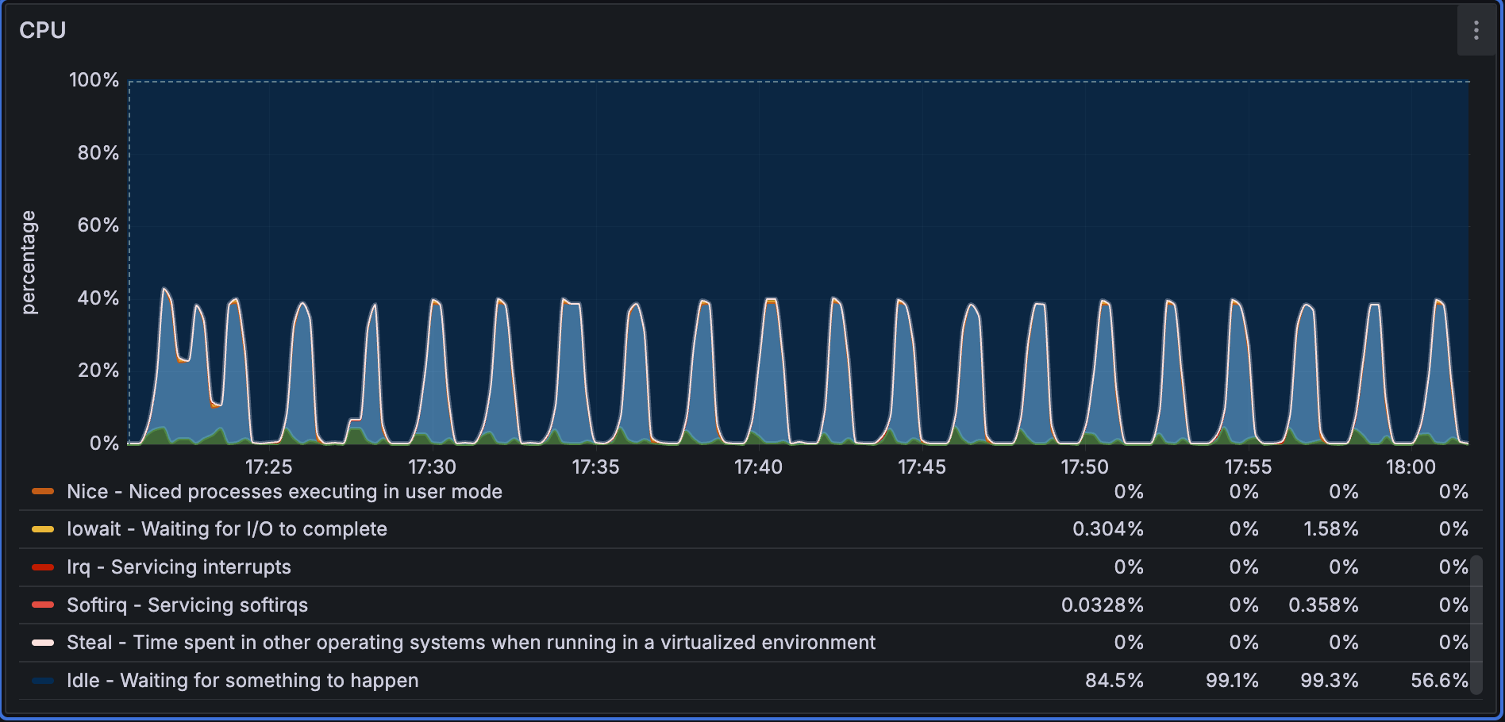Click the Steal legend color marker

pyautogui.click(x=42, y=643)
